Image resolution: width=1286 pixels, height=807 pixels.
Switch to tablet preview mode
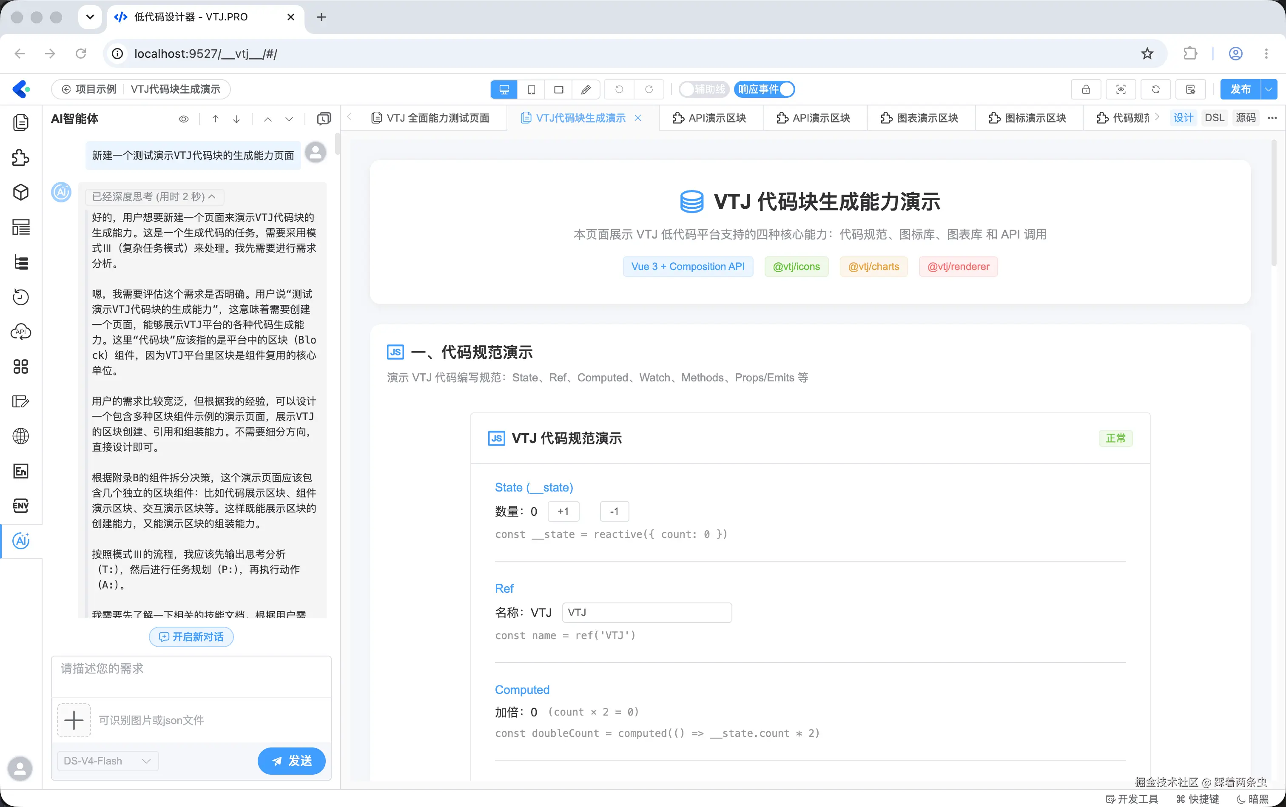tap(531, 89)
